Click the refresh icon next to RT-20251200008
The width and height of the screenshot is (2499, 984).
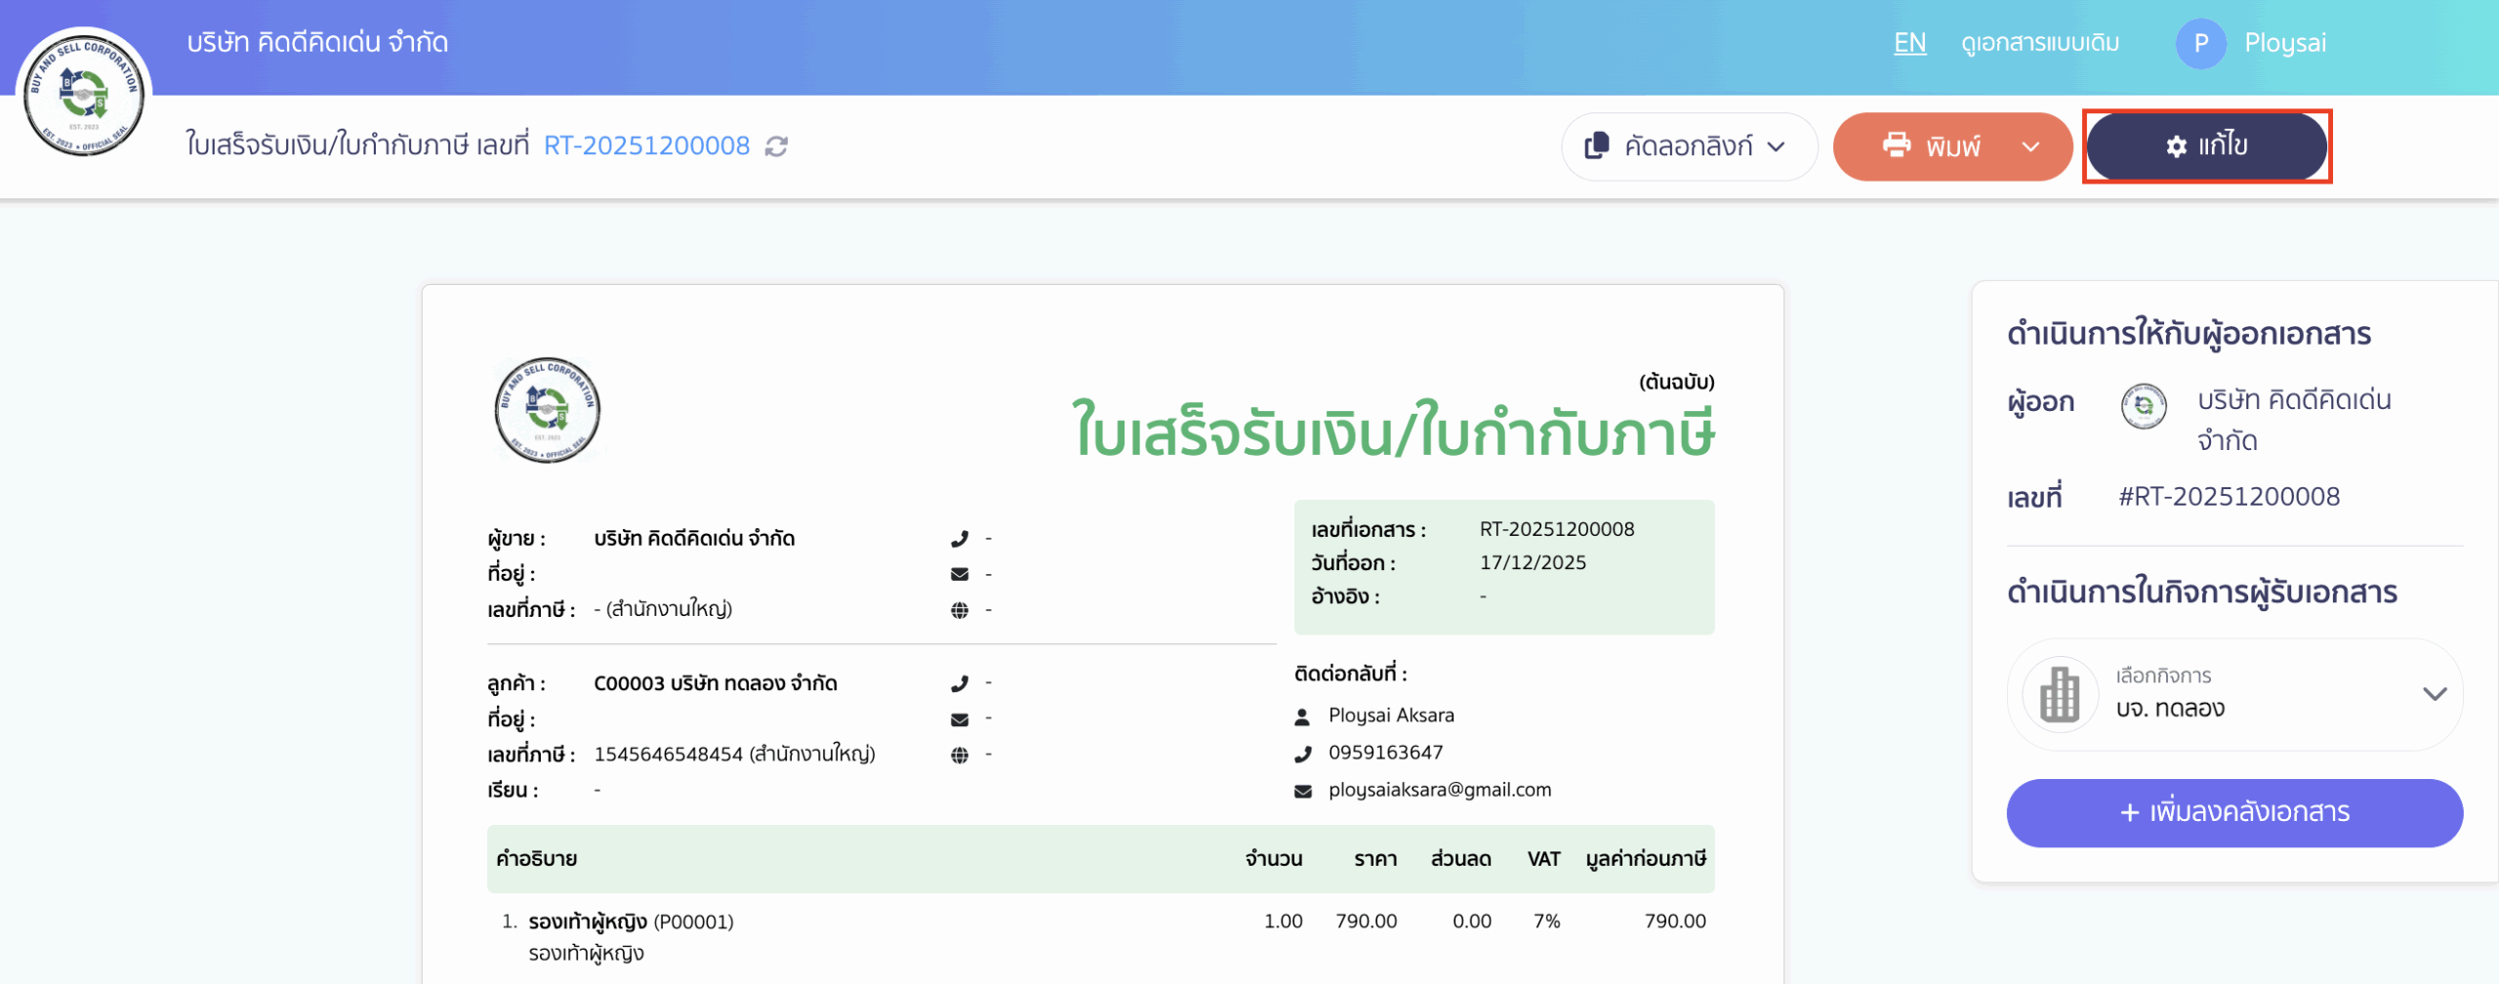[776, 146]
